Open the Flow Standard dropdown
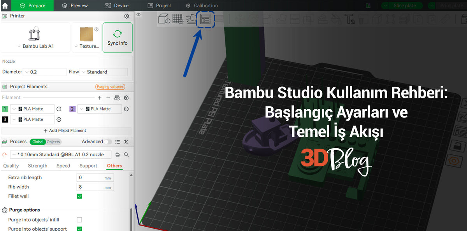 pos(104,72)
